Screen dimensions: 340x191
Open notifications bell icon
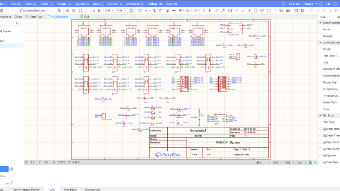point(335,4)
